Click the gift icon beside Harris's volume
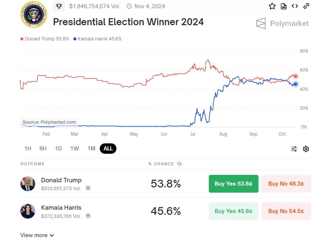The height and width of the screenshot is (246, 313). pos(88,216)
